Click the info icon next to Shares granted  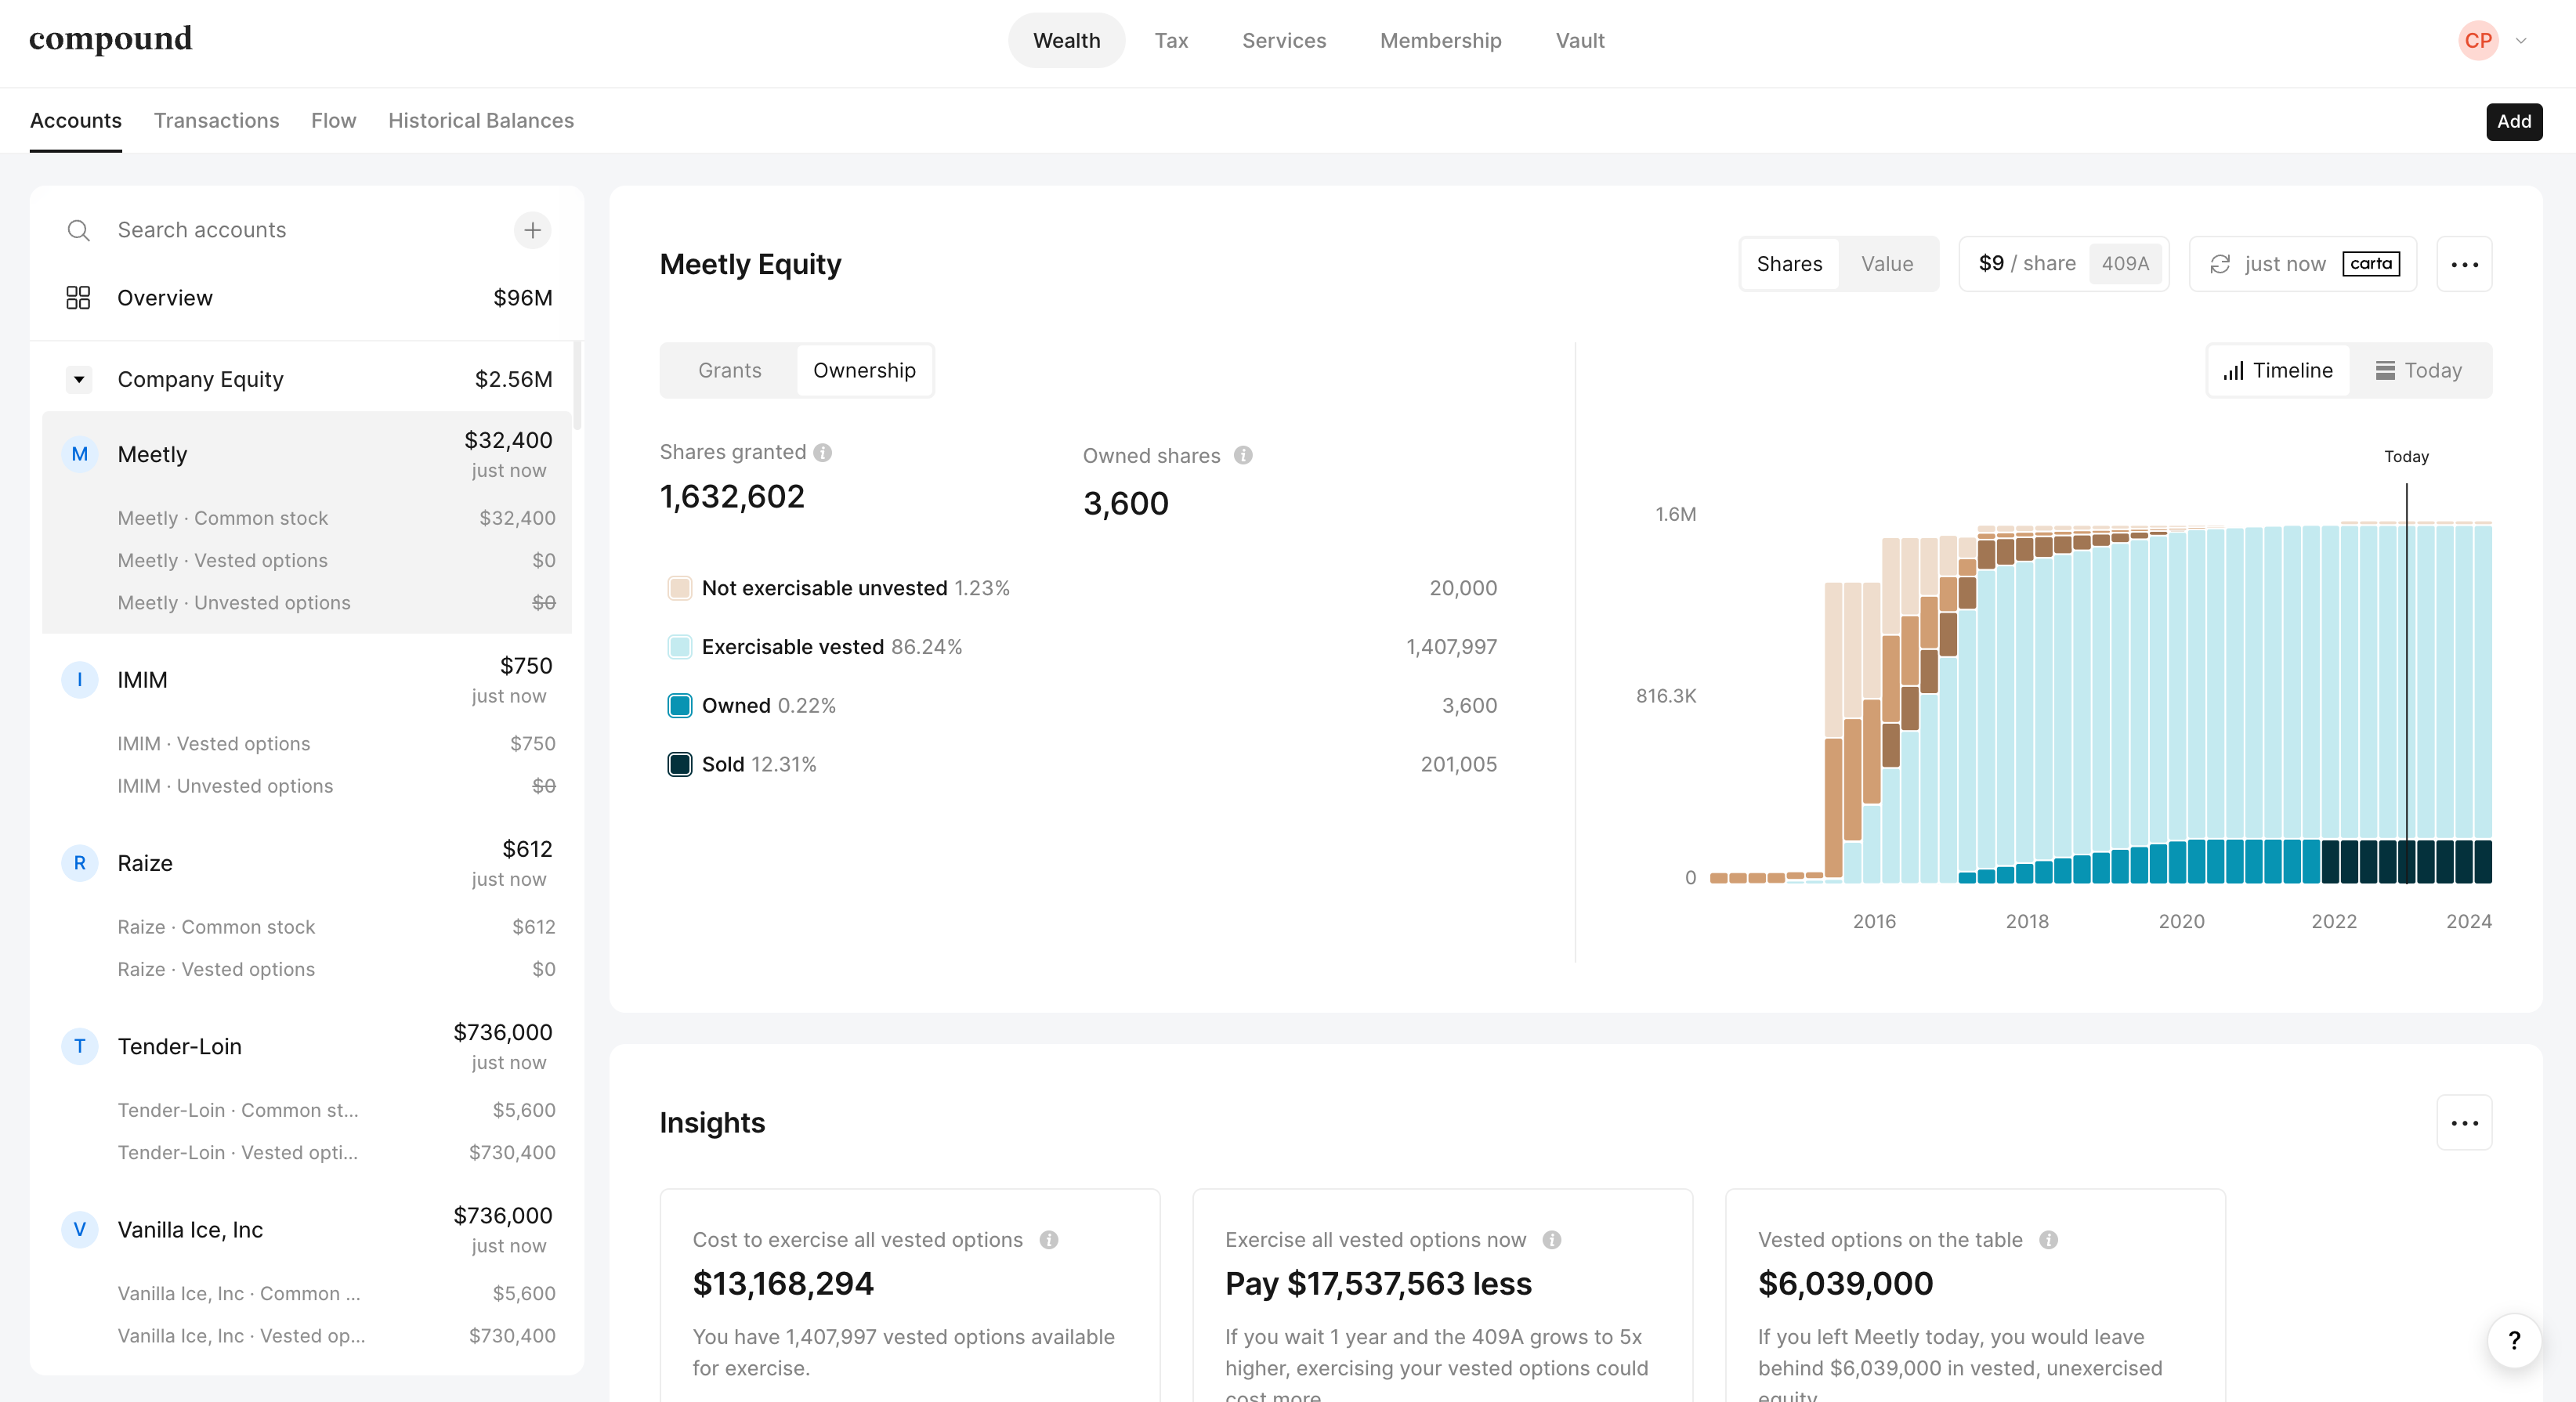coord(823,453)
